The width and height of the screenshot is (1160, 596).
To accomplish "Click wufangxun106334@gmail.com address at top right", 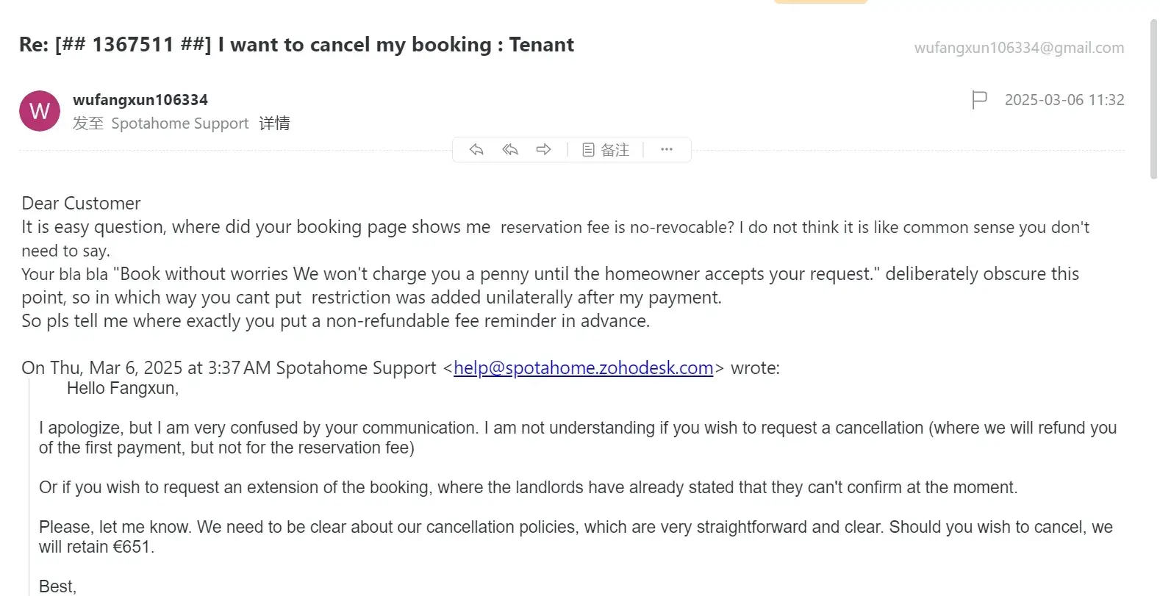I will pos(1019,48).
